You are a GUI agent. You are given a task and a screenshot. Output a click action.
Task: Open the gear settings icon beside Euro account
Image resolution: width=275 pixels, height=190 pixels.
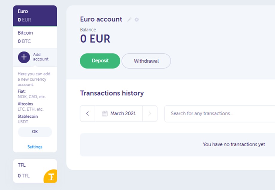click(x=137, y=19)
